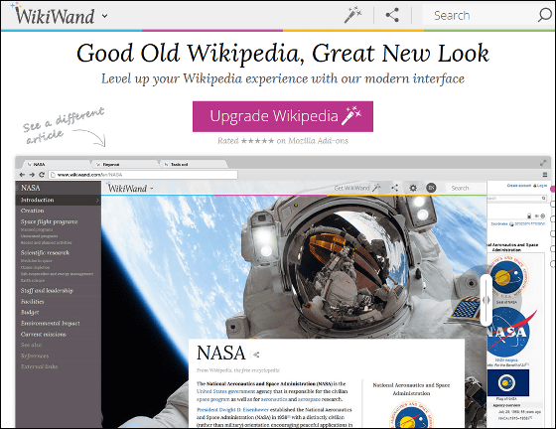Open the settings gear in the demo toolbar

[413, 188]
